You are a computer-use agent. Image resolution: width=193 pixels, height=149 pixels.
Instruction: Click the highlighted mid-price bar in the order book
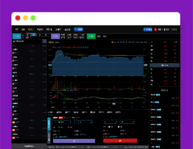164,65
